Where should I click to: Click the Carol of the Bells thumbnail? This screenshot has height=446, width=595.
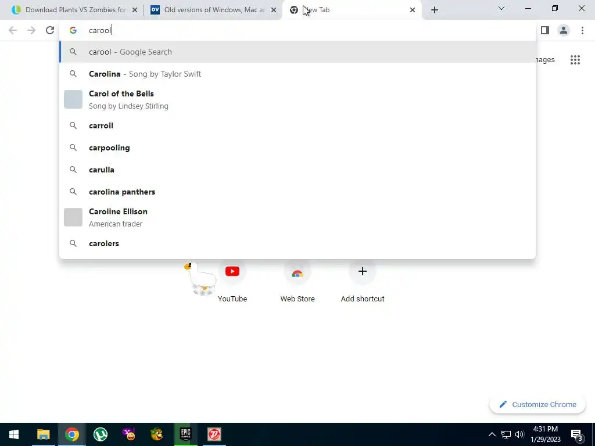[x=73, y=99]
